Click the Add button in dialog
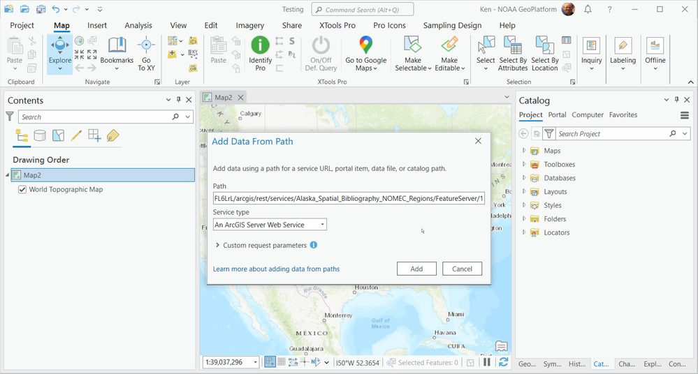Screen dimensions: 698x374 tap(416, 269)
